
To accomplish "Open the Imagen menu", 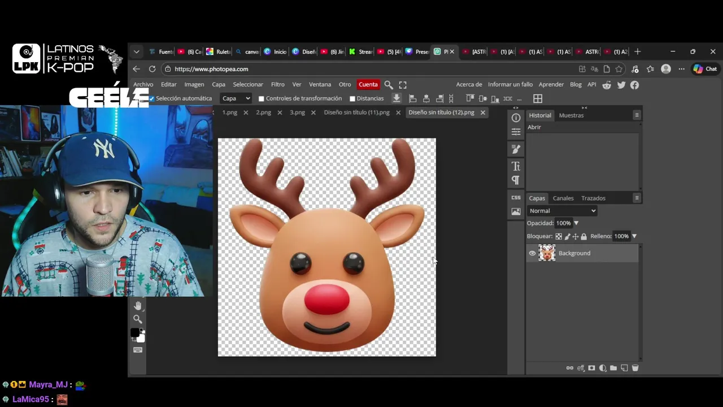I will click(x=194, y=85).
